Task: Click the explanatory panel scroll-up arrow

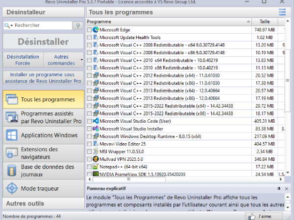Action: tap(288, 197)
